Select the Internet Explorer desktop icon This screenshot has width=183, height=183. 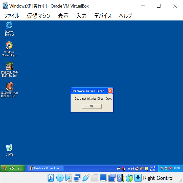click(x=9, y=29)
